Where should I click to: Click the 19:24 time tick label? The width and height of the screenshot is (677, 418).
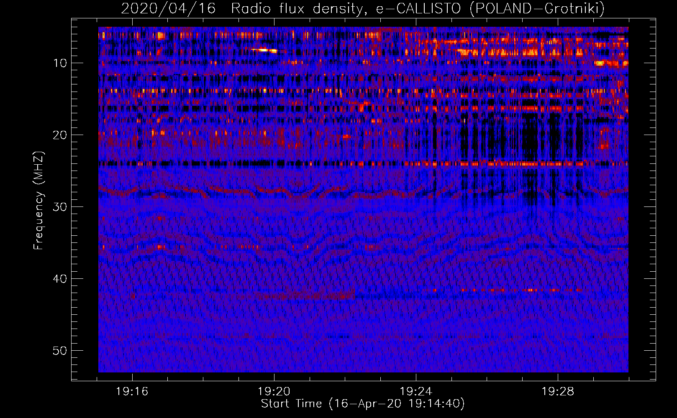(416, 392)
